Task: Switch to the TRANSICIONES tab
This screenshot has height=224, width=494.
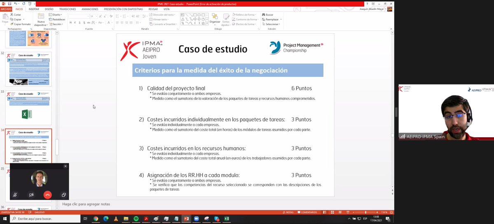Action: [68, 9]
